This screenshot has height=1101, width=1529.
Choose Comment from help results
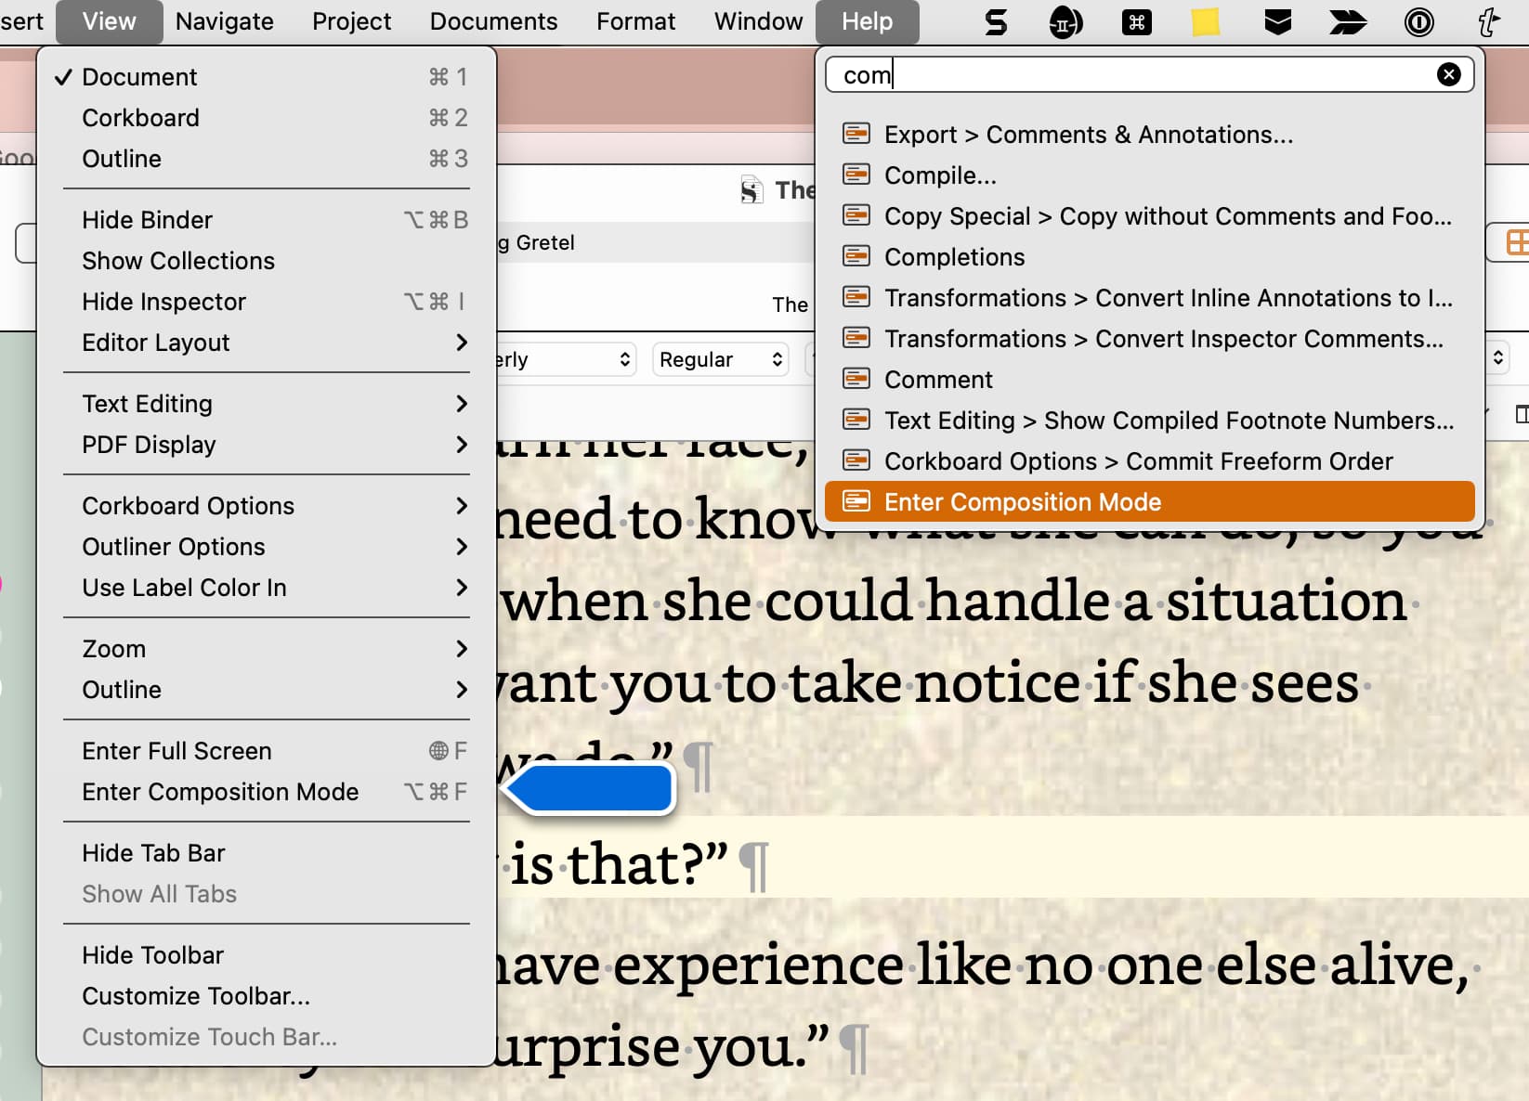(1150, 380)
